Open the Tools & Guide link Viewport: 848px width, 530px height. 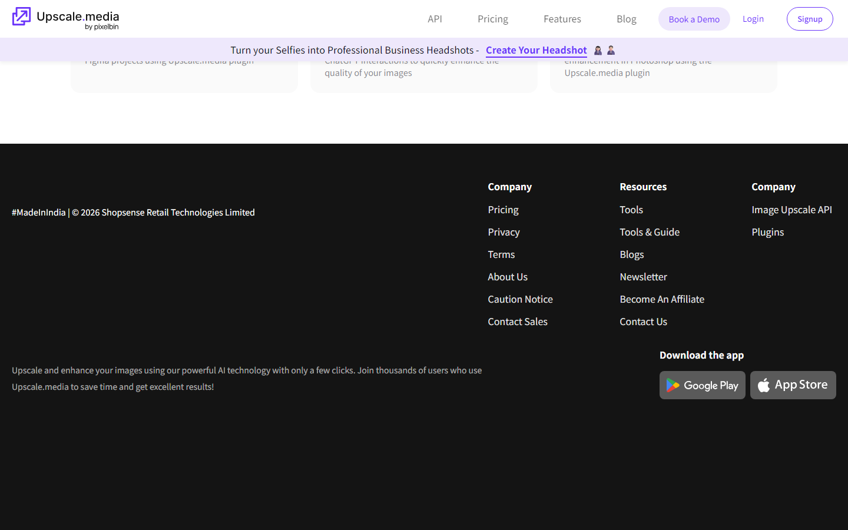point(650,232)
